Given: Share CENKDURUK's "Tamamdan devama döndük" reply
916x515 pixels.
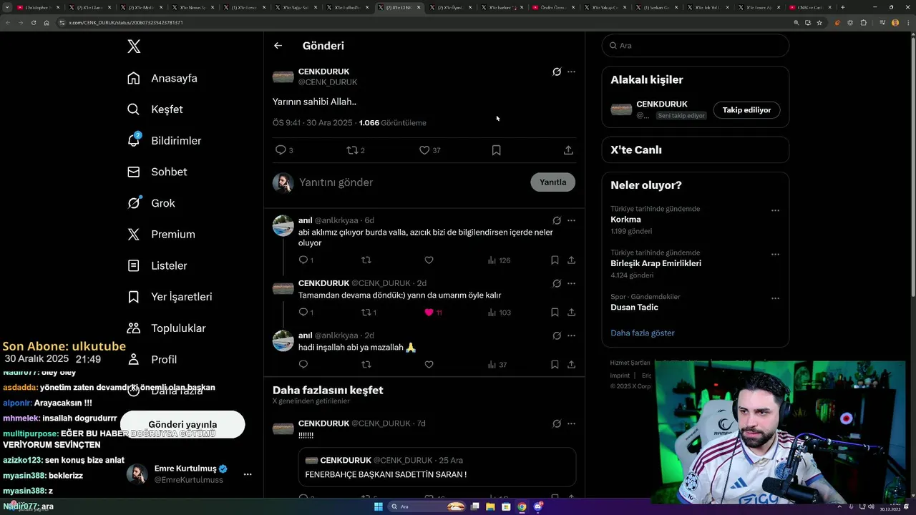Looking at the screenshot, I should click(x=571, y=313).
